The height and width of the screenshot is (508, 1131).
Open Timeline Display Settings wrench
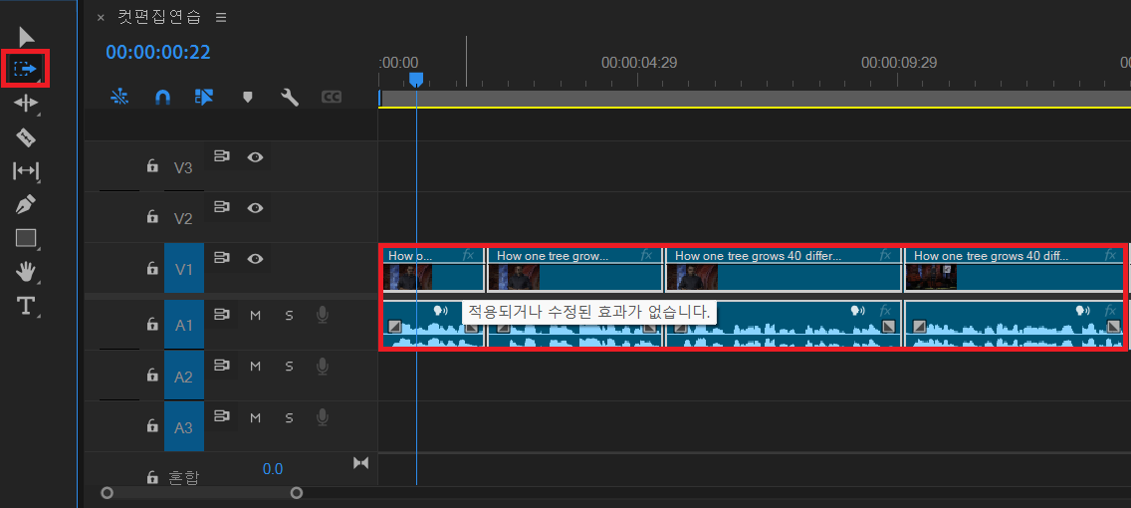tap(290, 98)
